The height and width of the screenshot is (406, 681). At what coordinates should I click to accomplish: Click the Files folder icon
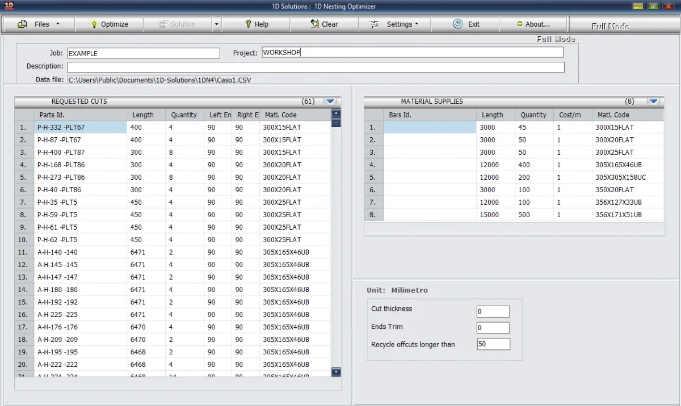[22, 24]
